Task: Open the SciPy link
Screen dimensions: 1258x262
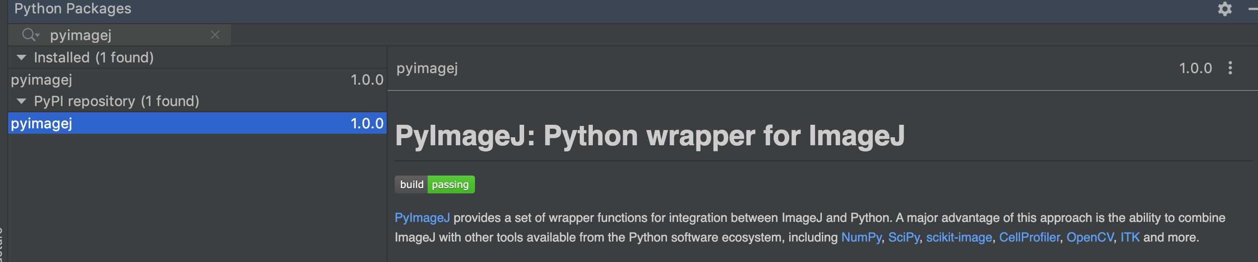Action: click(904, 237)
